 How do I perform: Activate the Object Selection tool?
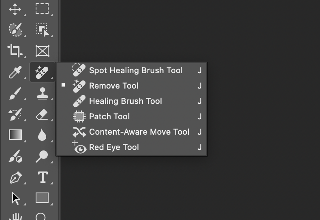42,30
